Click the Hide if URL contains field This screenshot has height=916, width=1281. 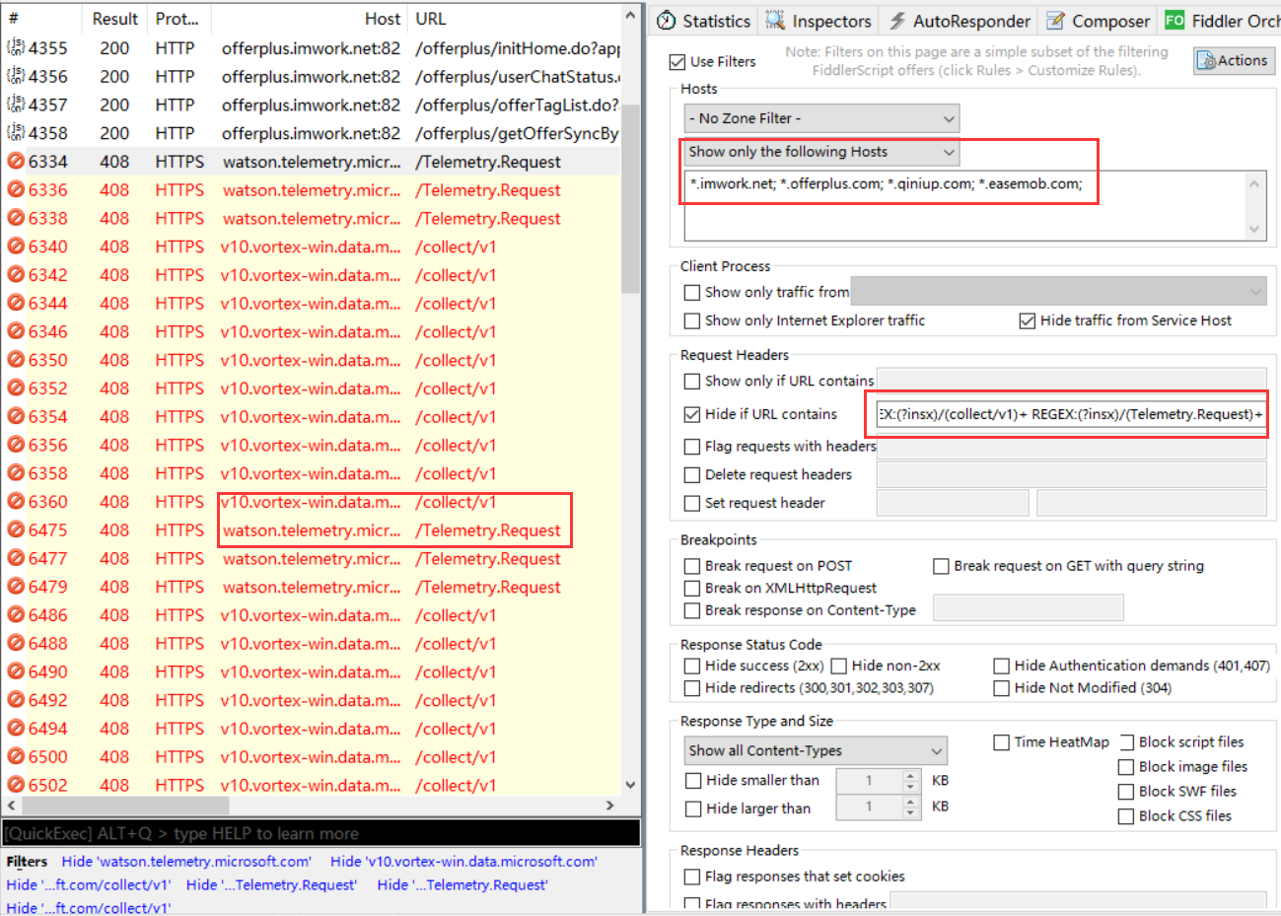tap(1071, 414)
